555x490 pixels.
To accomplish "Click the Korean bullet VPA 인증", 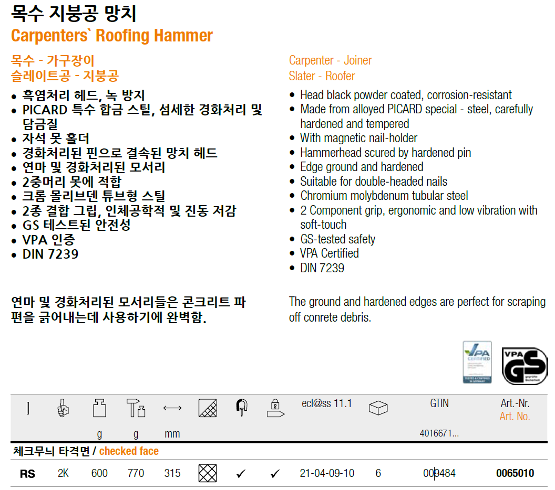I will pos(49,240).
